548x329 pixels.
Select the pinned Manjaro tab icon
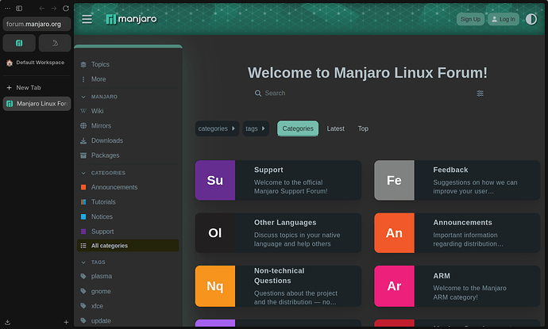click(19, 43)
